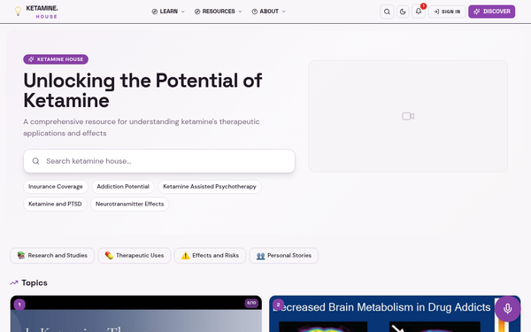Open the search icon in header
This screenshot has width=531, height=332.
(387, 12)
